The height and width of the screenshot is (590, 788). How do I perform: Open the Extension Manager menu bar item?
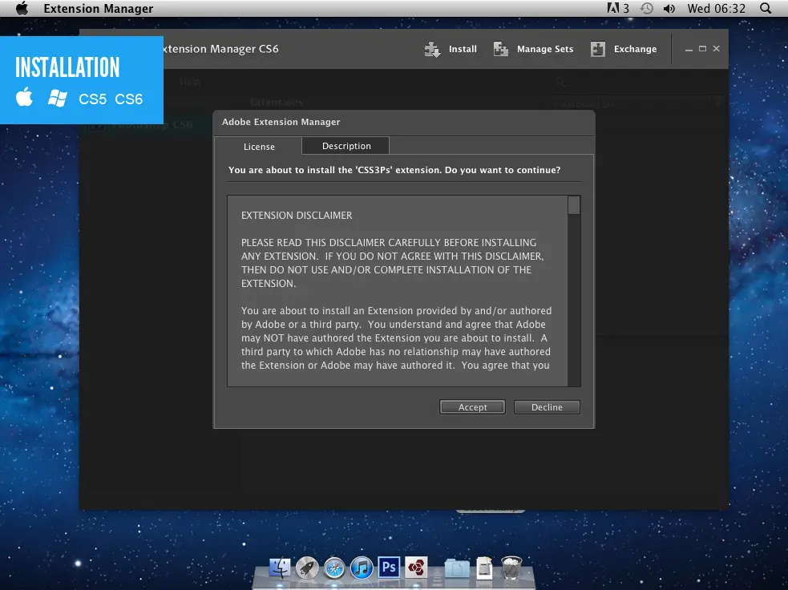[98, 9]
